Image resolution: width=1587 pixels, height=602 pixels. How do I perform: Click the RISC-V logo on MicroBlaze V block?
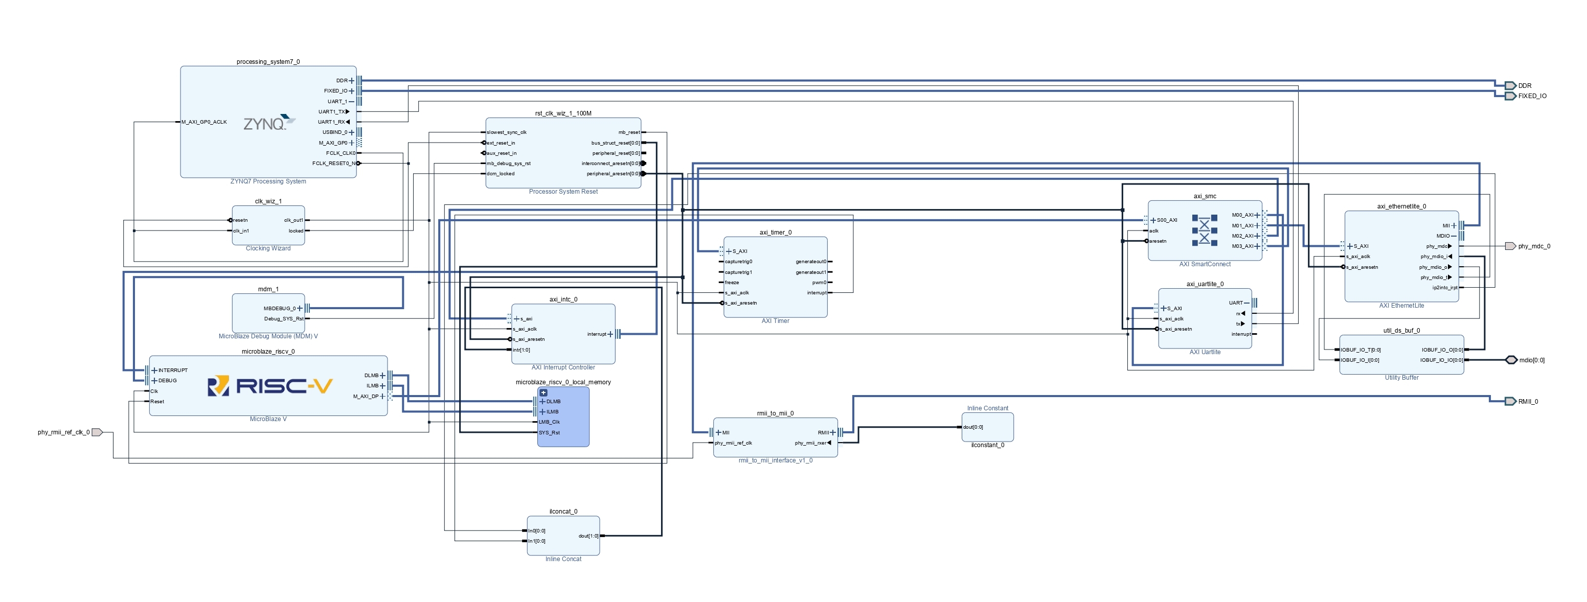coord(270,386)
